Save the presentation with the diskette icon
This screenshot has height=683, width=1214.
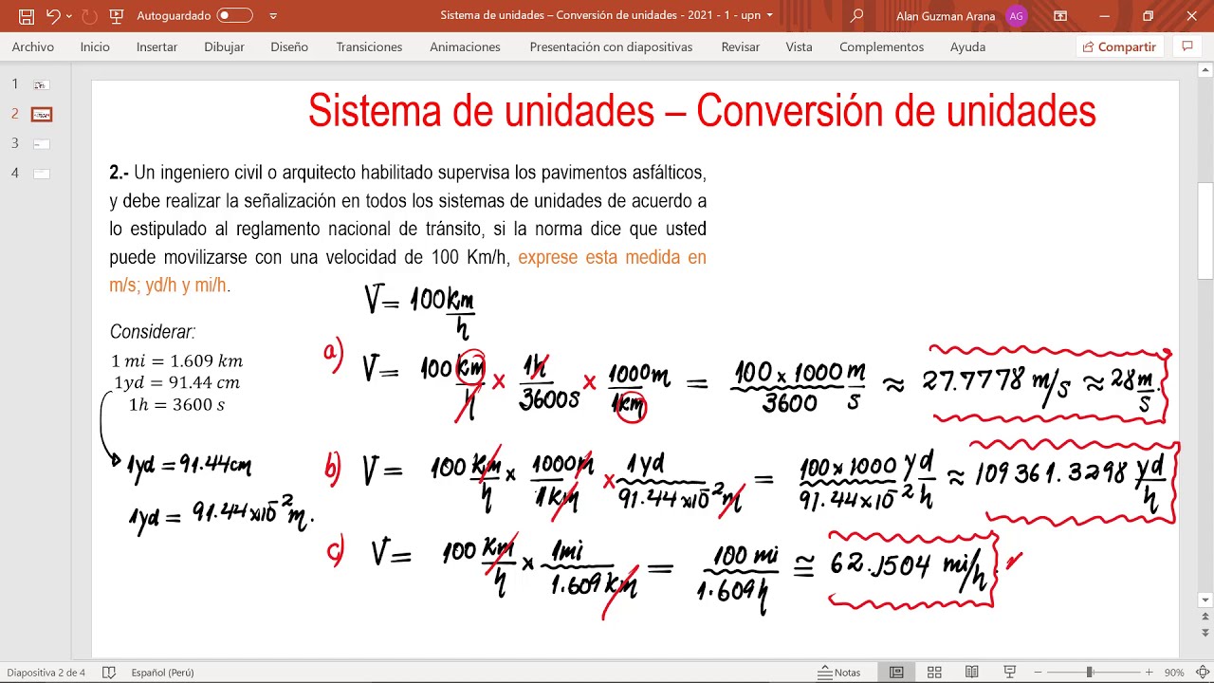pos(27,16)
